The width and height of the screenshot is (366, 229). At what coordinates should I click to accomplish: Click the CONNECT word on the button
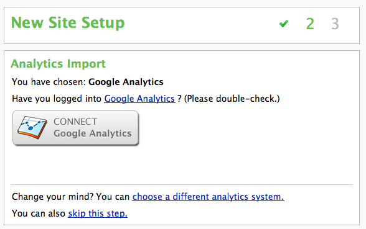click(x=75, y=122)
